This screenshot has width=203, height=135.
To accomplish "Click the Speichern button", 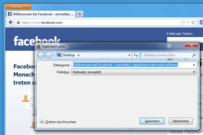I will pyautogui.click(x=152, y=121).
